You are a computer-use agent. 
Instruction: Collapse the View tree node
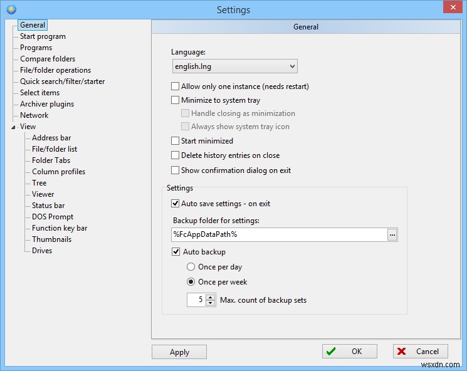[x=13, y=127]
